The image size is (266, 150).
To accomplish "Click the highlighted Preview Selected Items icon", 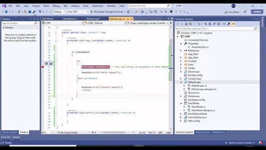I will (233, 24).
